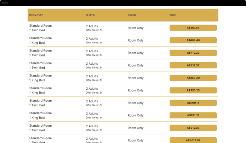Click Room Only in the A$710.32 row

coord(136,53)
